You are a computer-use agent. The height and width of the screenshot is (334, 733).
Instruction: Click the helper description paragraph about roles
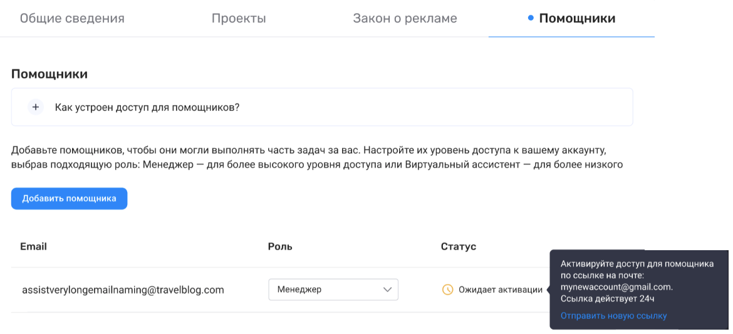pyautogui.click(x=316, y=158)
